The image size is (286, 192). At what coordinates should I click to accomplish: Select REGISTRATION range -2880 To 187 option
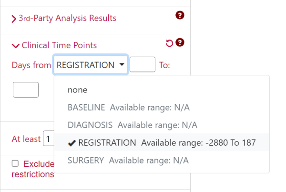(162, 142)
